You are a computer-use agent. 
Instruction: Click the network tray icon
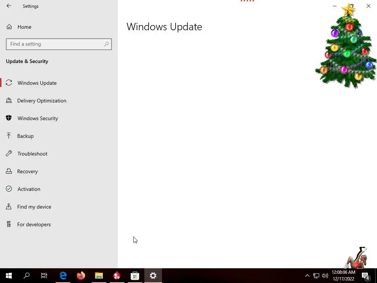coord(316,276)
